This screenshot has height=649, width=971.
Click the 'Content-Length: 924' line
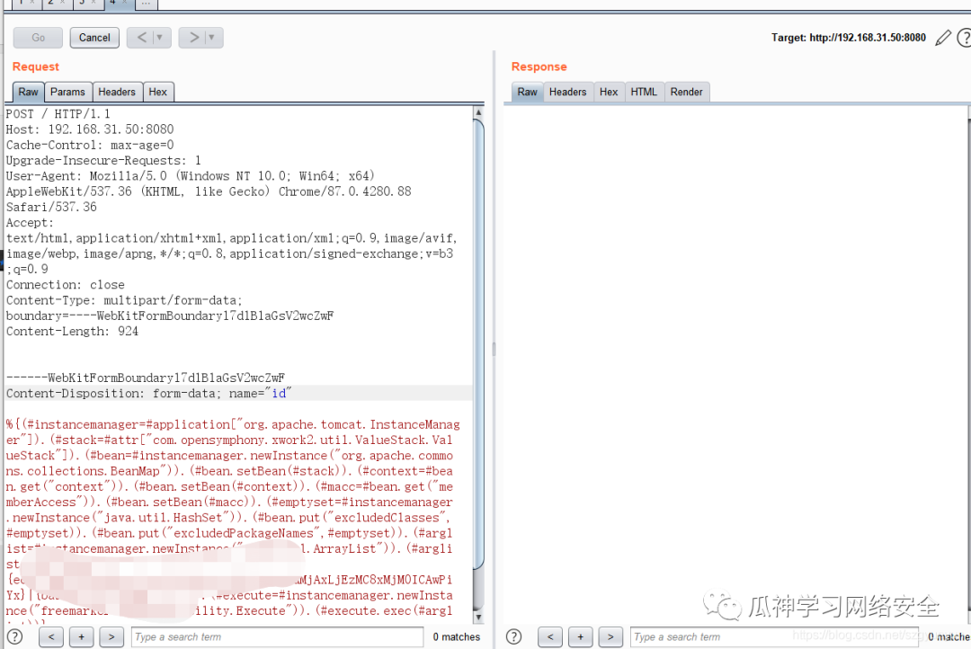pyautogui.click(x=73, y=332)
